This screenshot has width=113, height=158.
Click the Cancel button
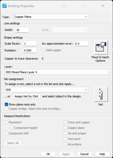(x=84, y=154)
